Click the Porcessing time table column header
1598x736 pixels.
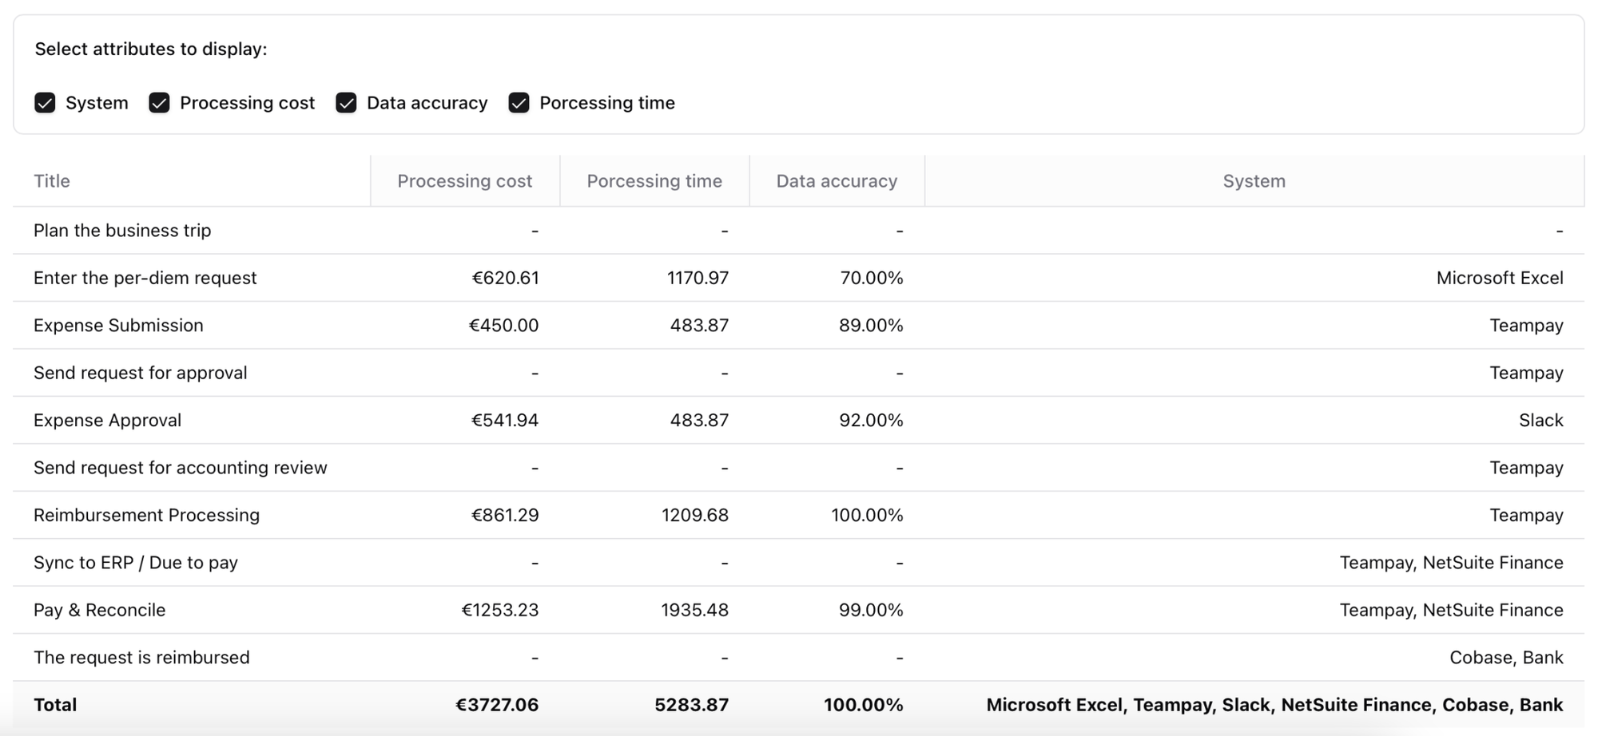654,181
